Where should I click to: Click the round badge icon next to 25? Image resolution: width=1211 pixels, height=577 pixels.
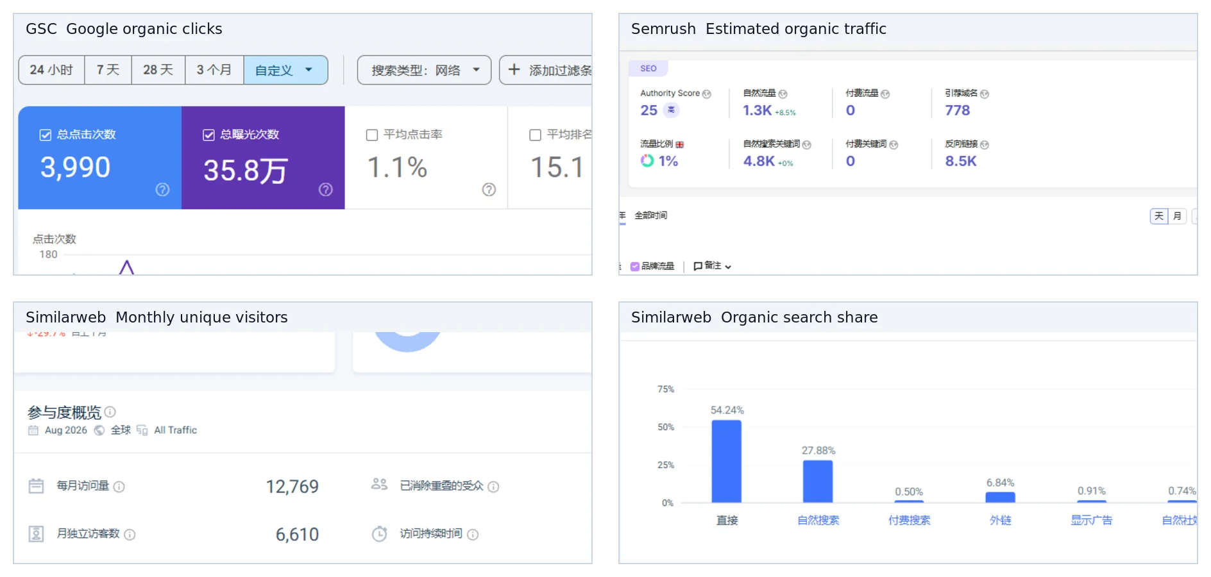[x=671, y=110]
